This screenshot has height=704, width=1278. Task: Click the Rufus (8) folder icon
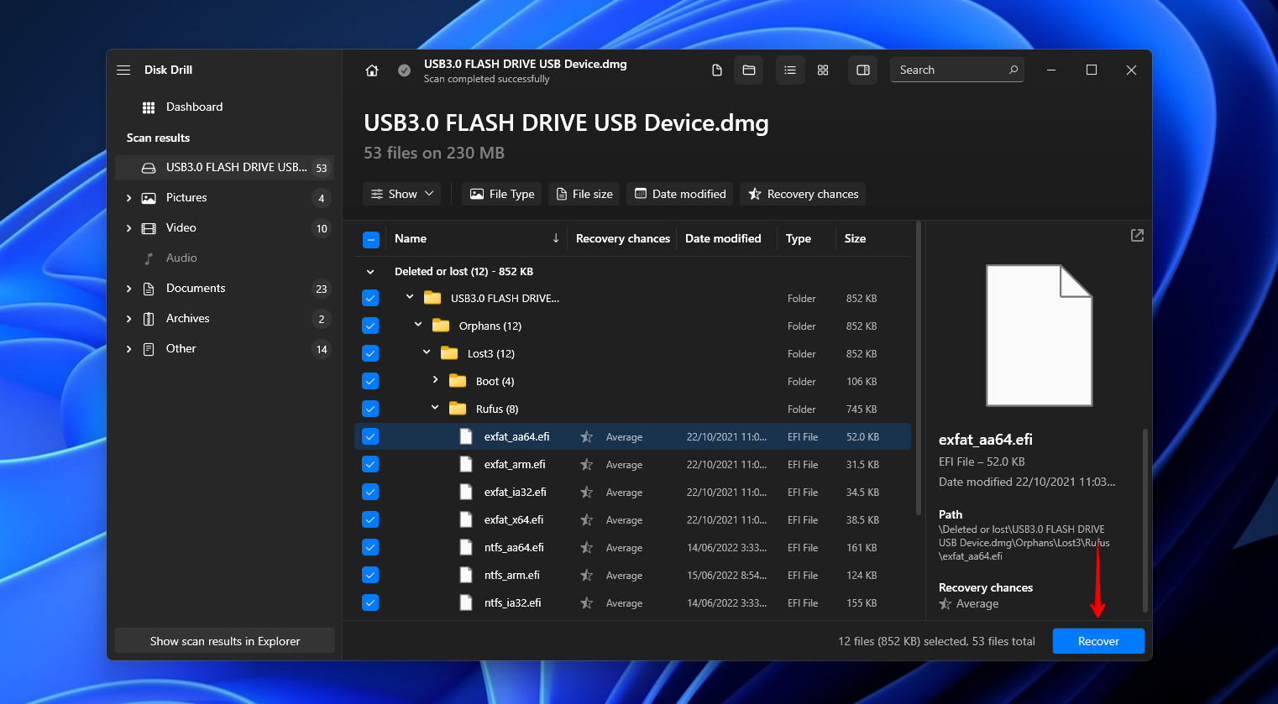[x=458, y=409]
